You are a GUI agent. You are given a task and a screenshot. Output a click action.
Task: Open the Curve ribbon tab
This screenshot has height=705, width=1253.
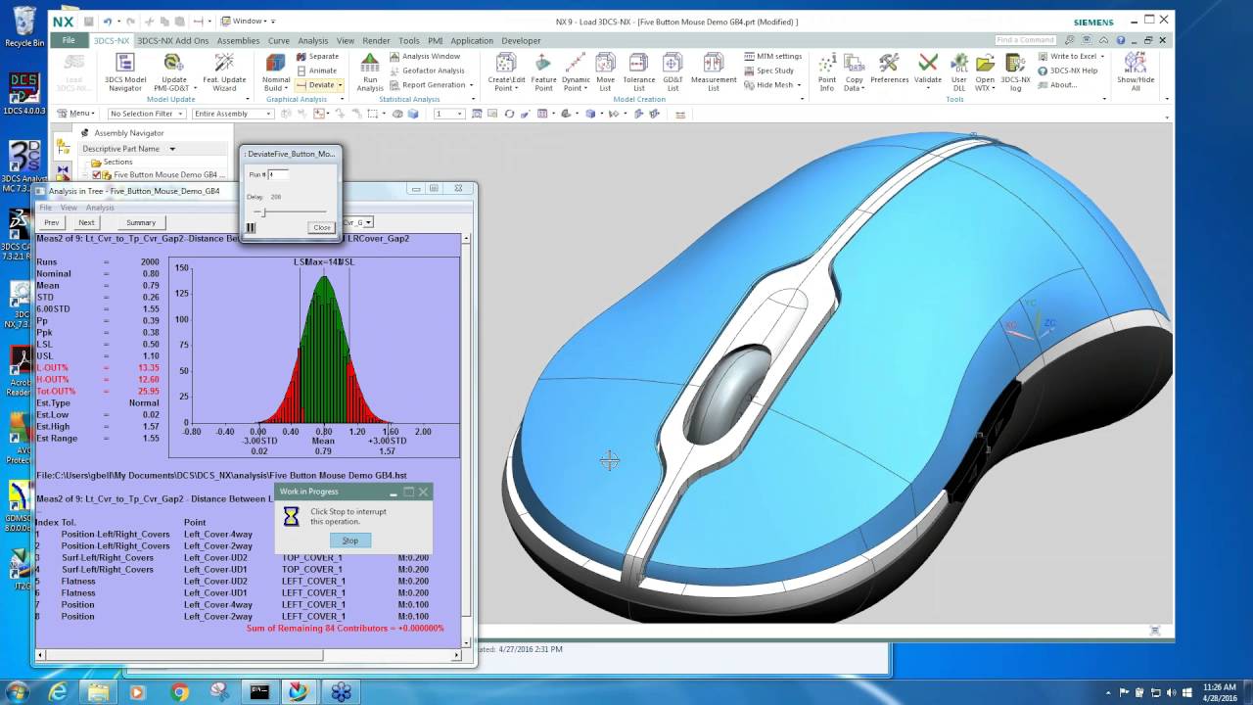coord(278,41)
